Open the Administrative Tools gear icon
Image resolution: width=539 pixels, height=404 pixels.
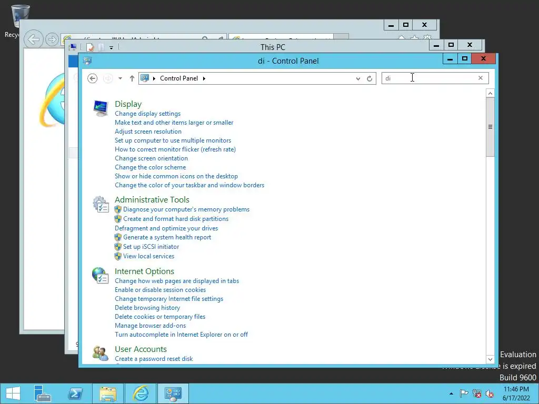coord(101,204)
